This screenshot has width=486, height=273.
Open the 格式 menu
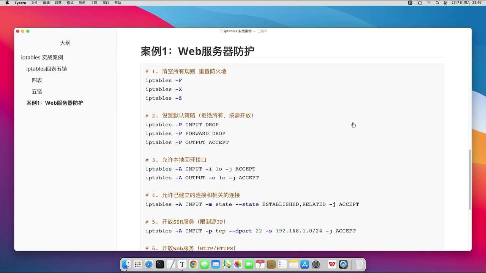[x=70, y=3]
